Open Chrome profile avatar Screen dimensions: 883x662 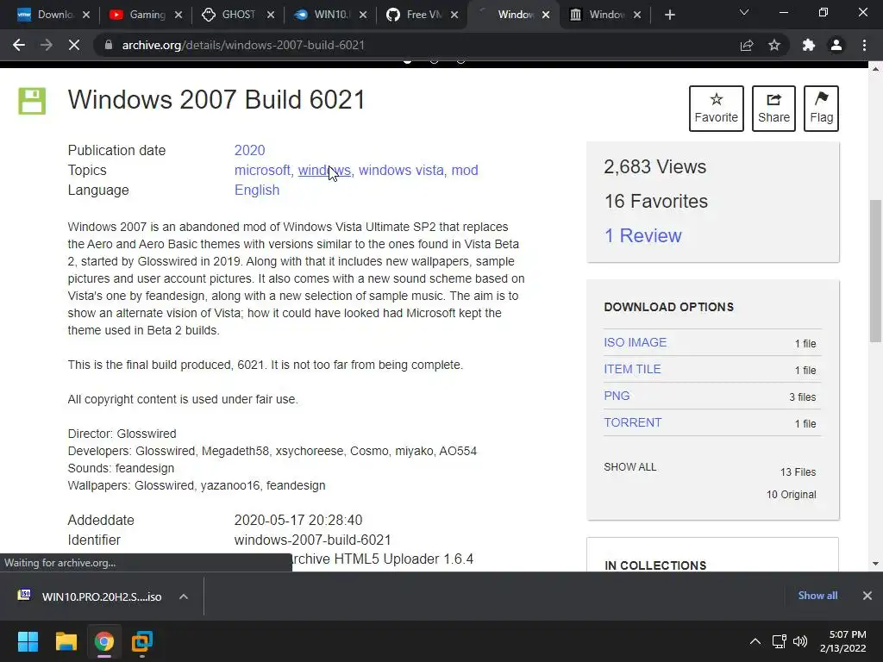(836, 45)
